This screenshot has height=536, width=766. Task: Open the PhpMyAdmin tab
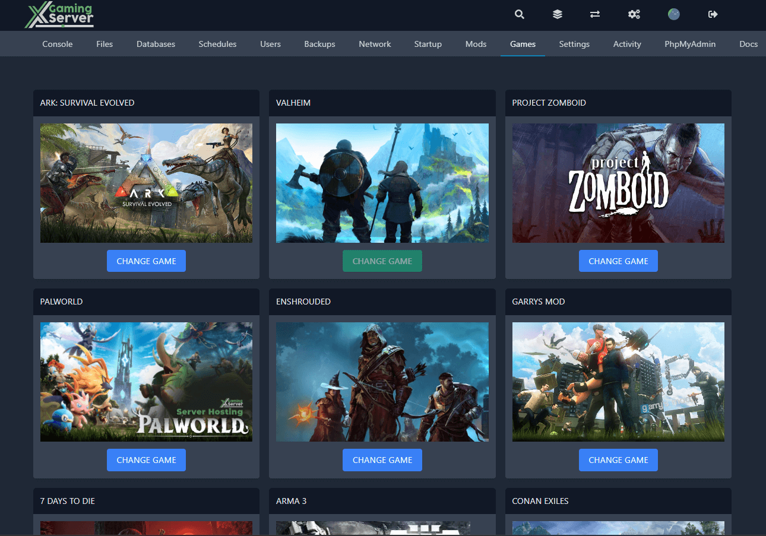(x=690, y=44)
